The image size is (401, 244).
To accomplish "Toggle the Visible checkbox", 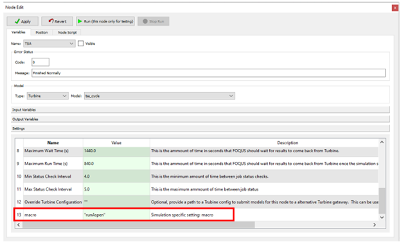I will pyautogui.click(x=80, y=44).
